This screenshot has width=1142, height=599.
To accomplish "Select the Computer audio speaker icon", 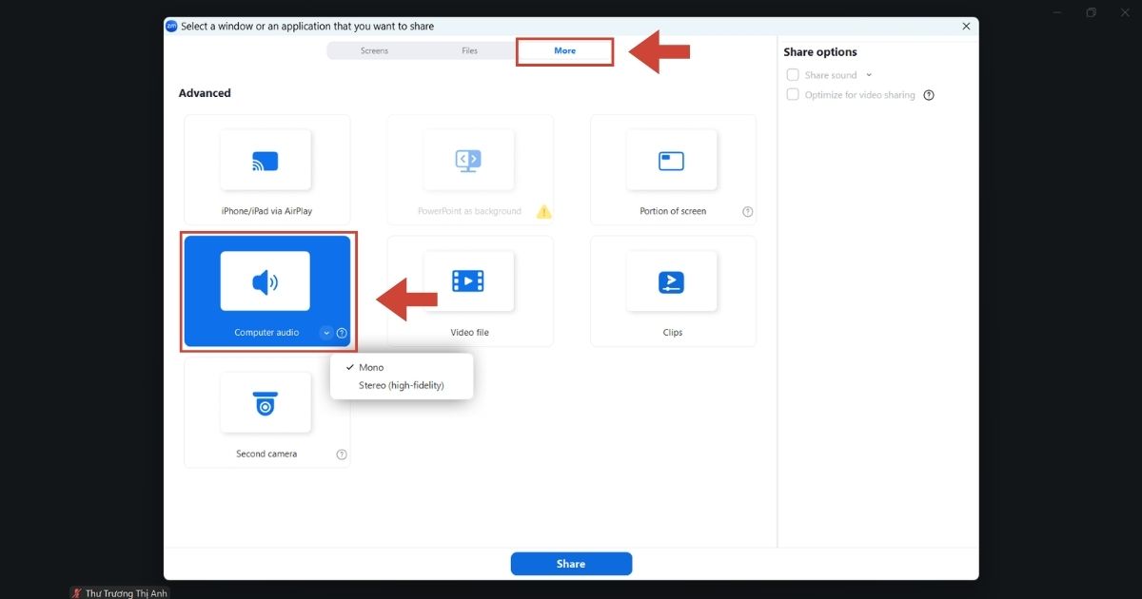I will (x=266, y=281).
